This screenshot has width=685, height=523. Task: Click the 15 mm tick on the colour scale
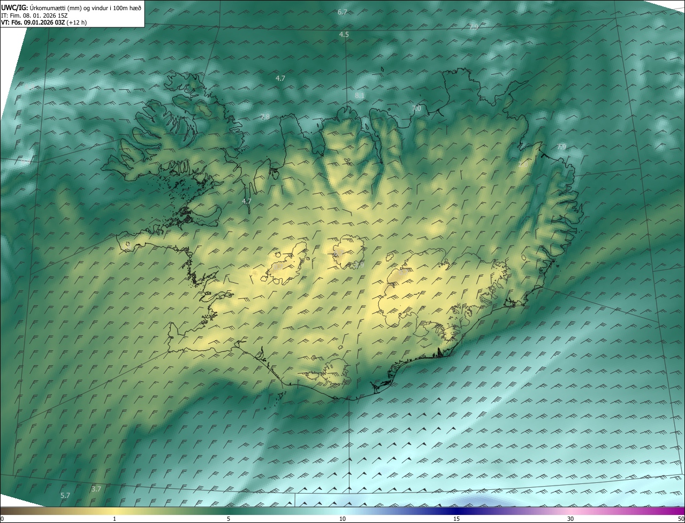click(456, 519)
